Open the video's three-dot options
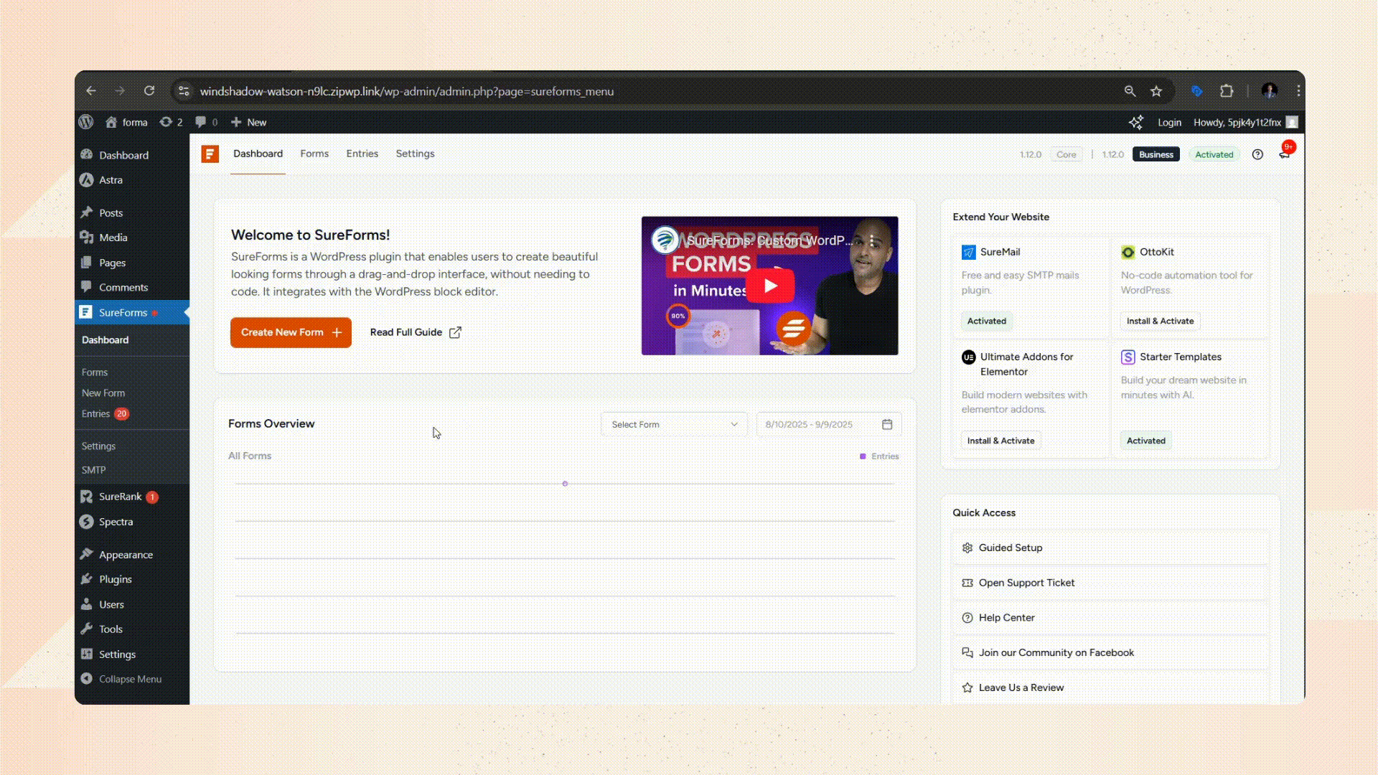The width and height of the screenshot is (1378, 775). coord(871,240)
